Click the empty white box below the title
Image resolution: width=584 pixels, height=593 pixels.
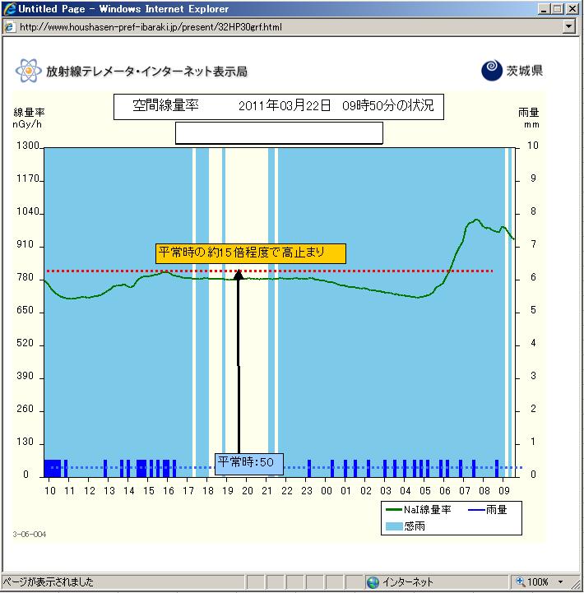pos(279,132)
